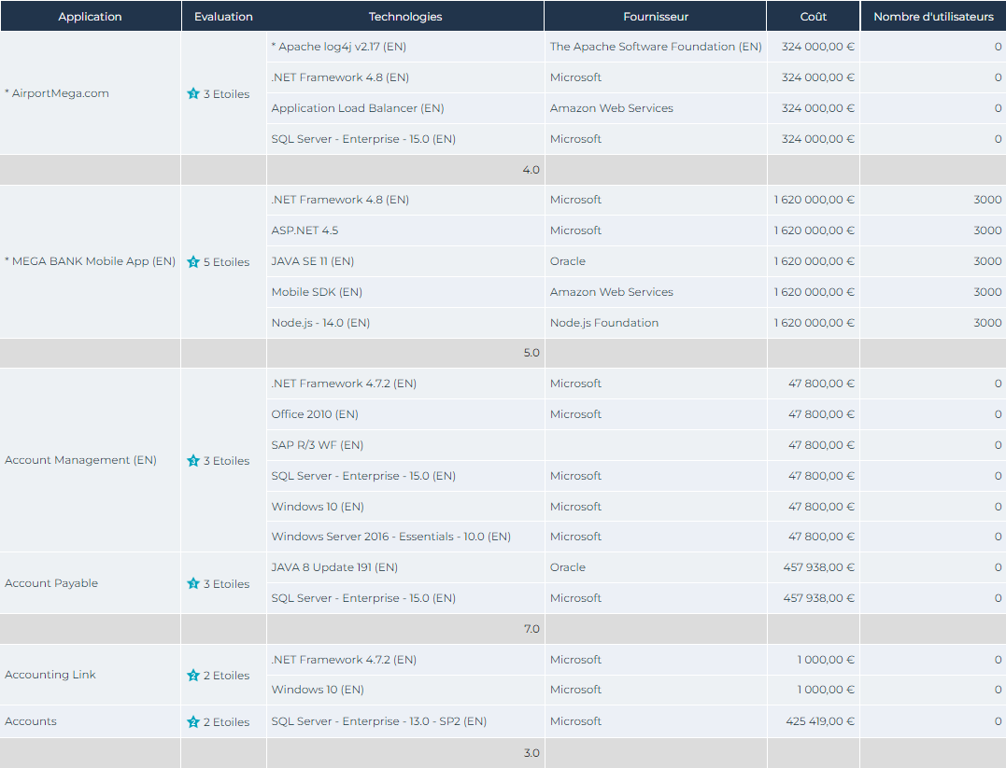Click The Apache Software Foundation vendor link
Viewport: 1006px width, 768px height.
click(656, 47)
